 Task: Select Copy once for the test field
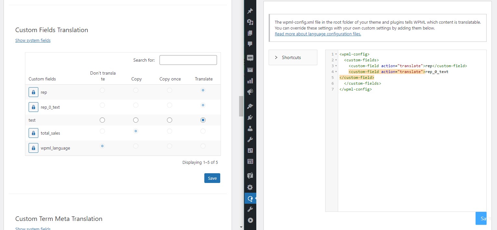coord(170,120)
